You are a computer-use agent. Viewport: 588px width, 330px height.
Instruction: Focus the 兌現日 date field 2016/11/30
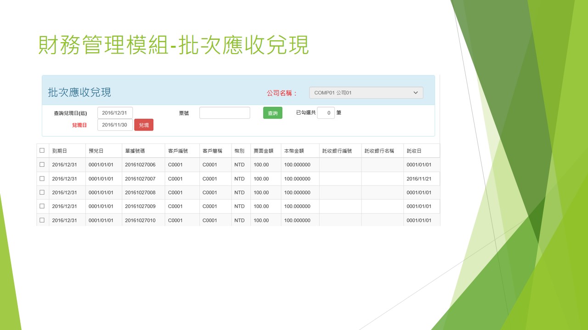[x=115, y=125]
